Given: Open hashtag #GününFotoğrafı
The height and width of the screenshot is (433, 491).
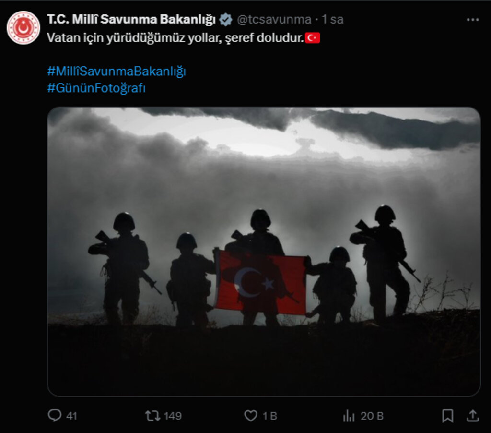Looking at the screenshot, I should (96, 88).
